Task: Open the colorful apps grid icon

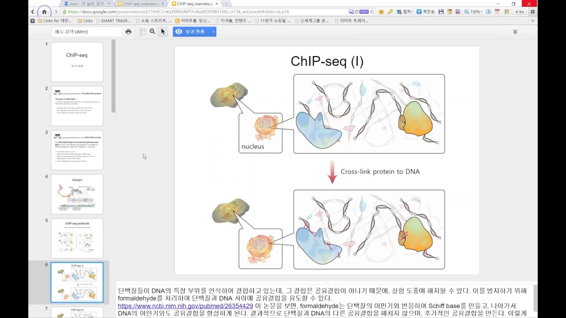Action: point(506,11)
